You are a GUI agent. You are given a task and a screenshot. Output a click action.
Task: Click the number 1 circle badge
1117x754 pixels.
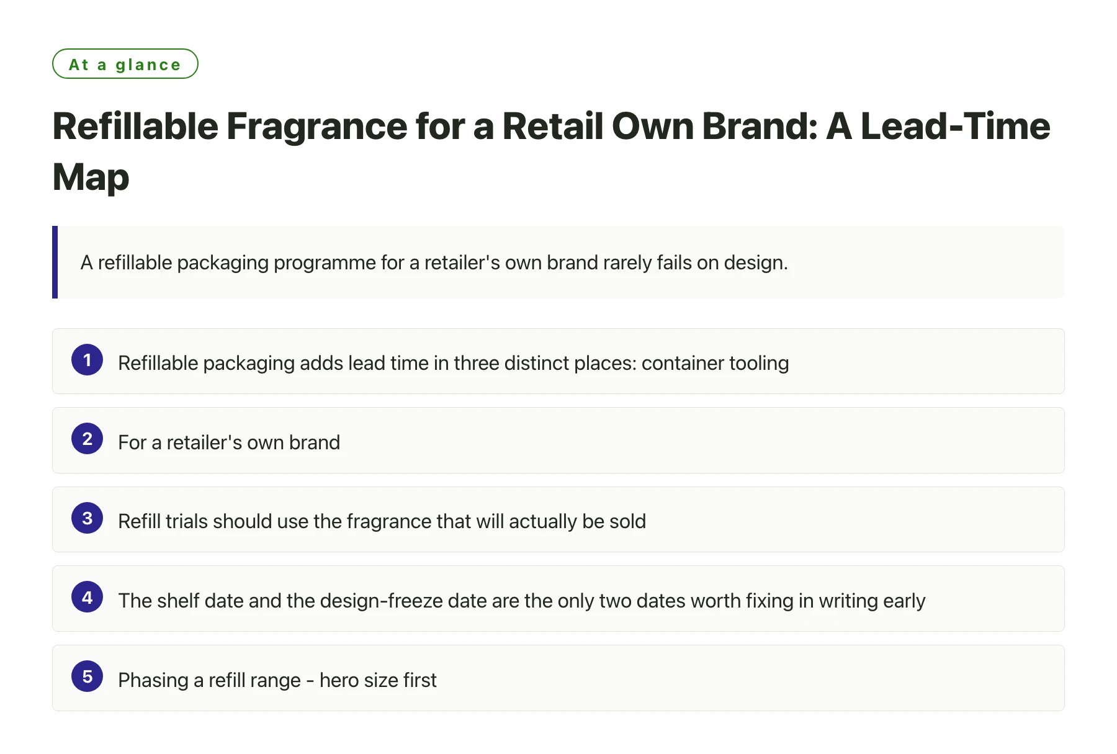pyautogui.click(x=87, y=360)
